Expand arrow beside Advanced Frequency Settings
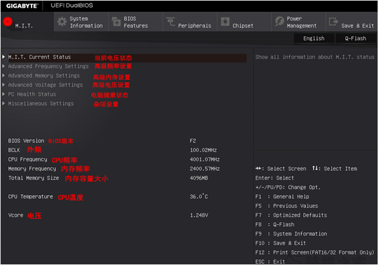 point(4,66)
